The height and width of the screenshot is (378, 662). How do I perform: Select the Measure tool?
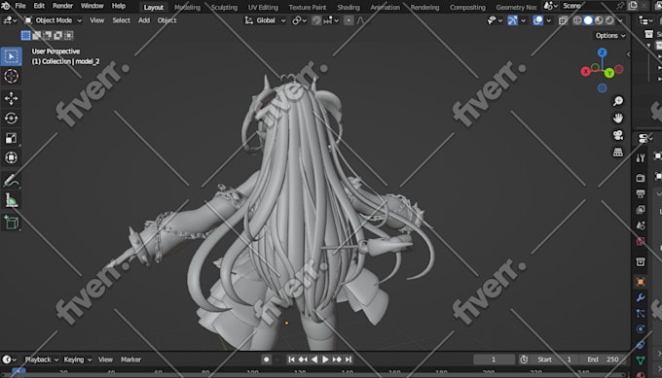pos(12,200)
